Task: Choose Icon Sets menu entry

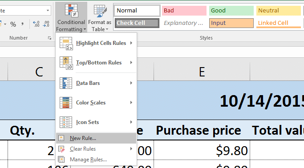Action: click(96, 122)
